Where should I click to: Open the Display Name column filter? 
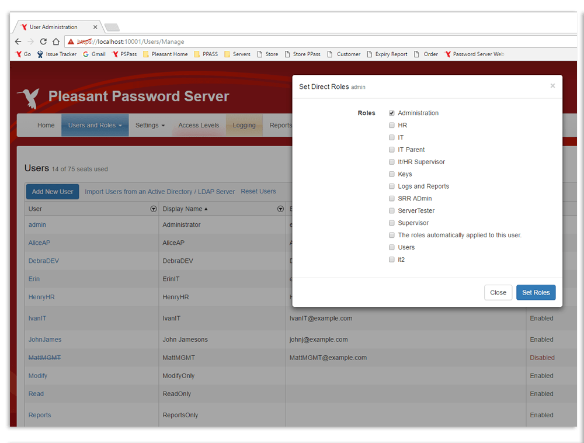280,209
